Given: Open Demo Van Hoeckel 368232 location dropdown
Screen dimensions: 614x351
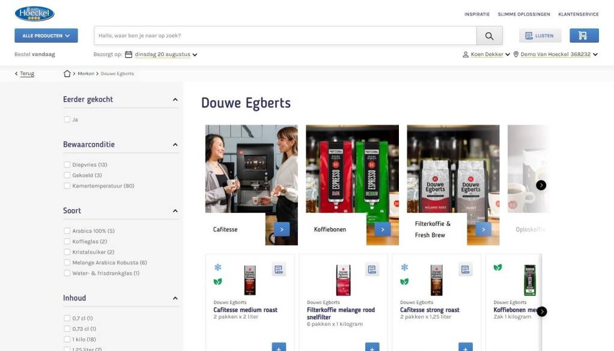Looking at the screenshot, I should (559, 55).
